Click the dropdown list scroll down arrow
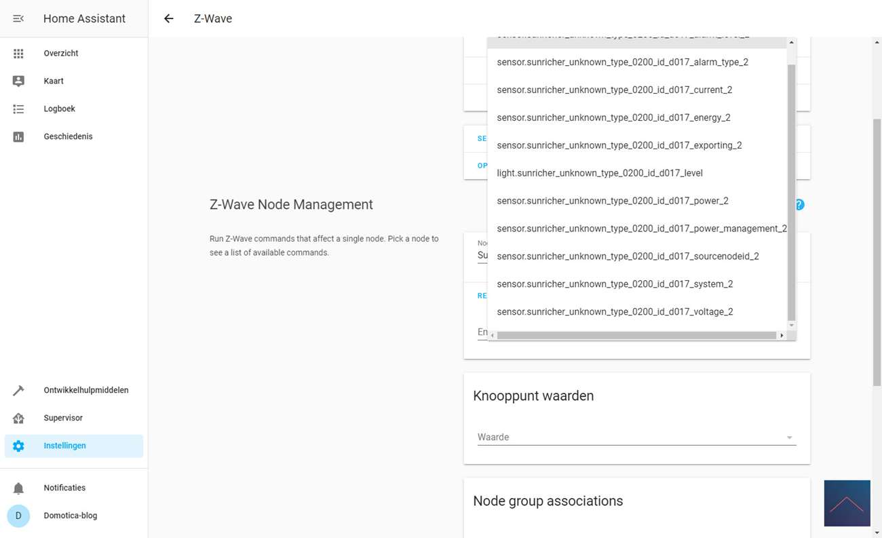Viewport: 882px width, 538px height. coord(791,326)
